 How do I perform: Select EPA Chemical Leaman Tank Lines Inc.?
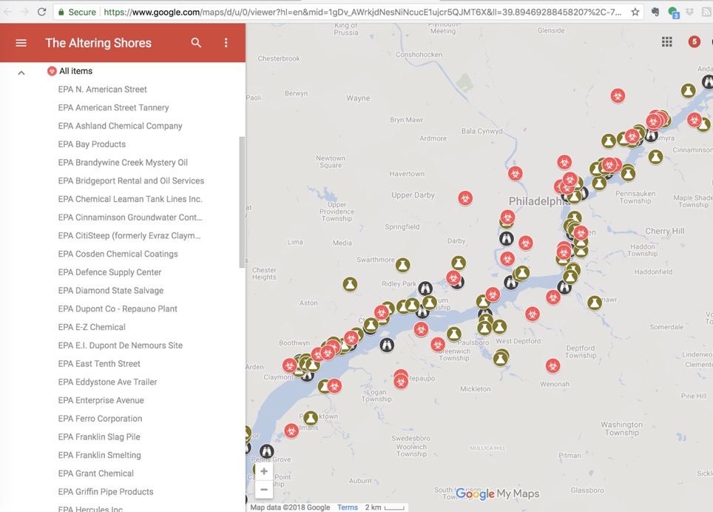tap(130, 199)
